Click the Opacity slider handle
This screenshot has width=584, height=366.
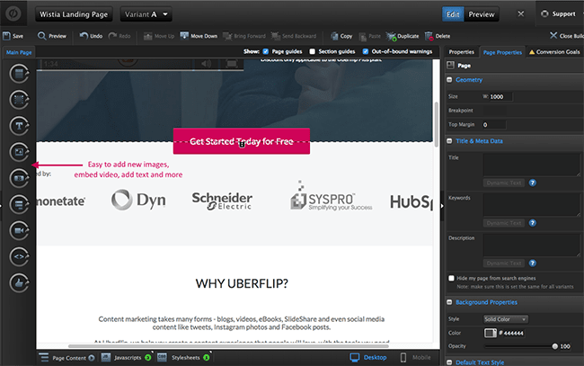pos(554,346)
